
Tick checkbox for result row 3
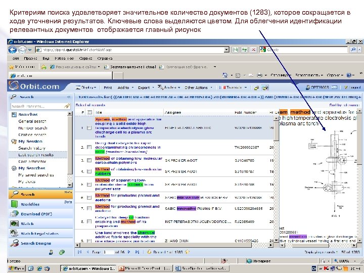pos(89,160)
